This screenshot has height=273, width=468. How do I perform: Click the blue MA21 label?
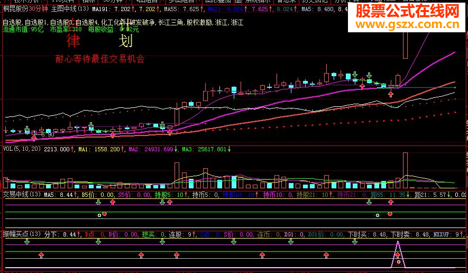point(214,10)
